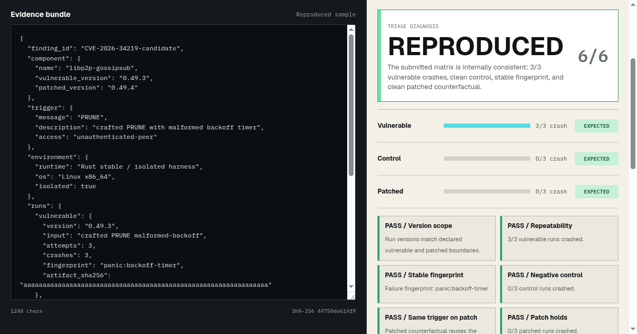Click the vulnerable_version "0.49.3" line

[94, 78]
